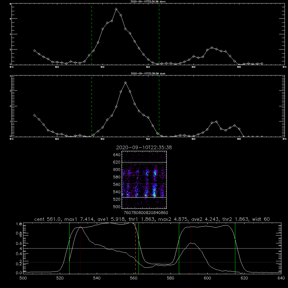This screenshot has height=288, width=288.
Task: Click the orange dashed line in the bottom plot
Action: pos(136,248)
